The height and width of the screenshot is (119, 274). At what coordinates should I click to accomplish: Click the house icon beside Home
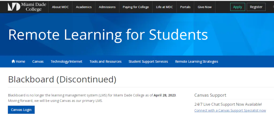click(13, 61)
